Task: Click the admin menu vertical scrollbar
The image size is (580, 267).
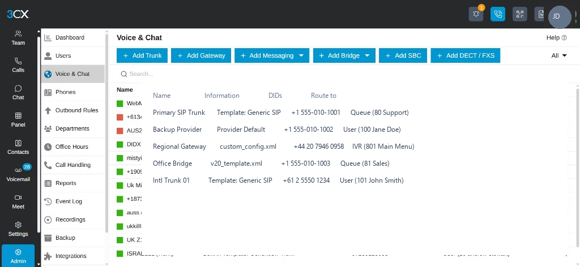Action: (x=107, y=133)
